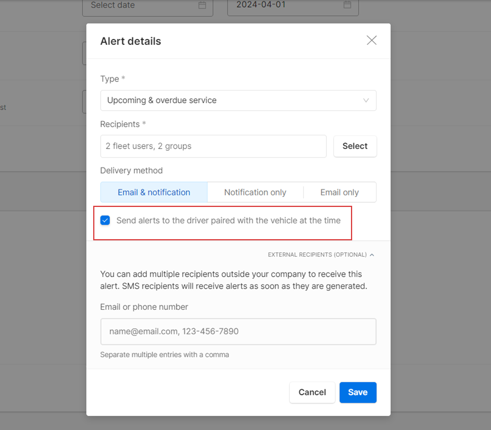
Task: Click the External Recipients chevron icon
Action: click(x=372, y=255)
